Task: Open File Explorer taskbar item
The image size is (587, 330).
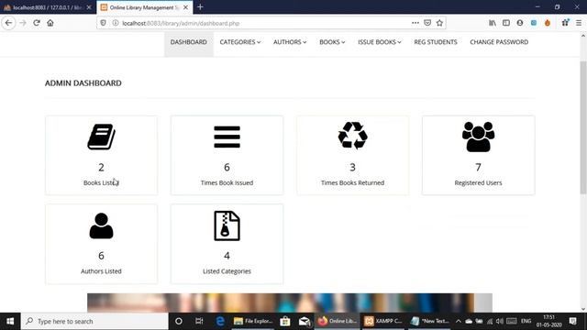Action: click(253, 321)
